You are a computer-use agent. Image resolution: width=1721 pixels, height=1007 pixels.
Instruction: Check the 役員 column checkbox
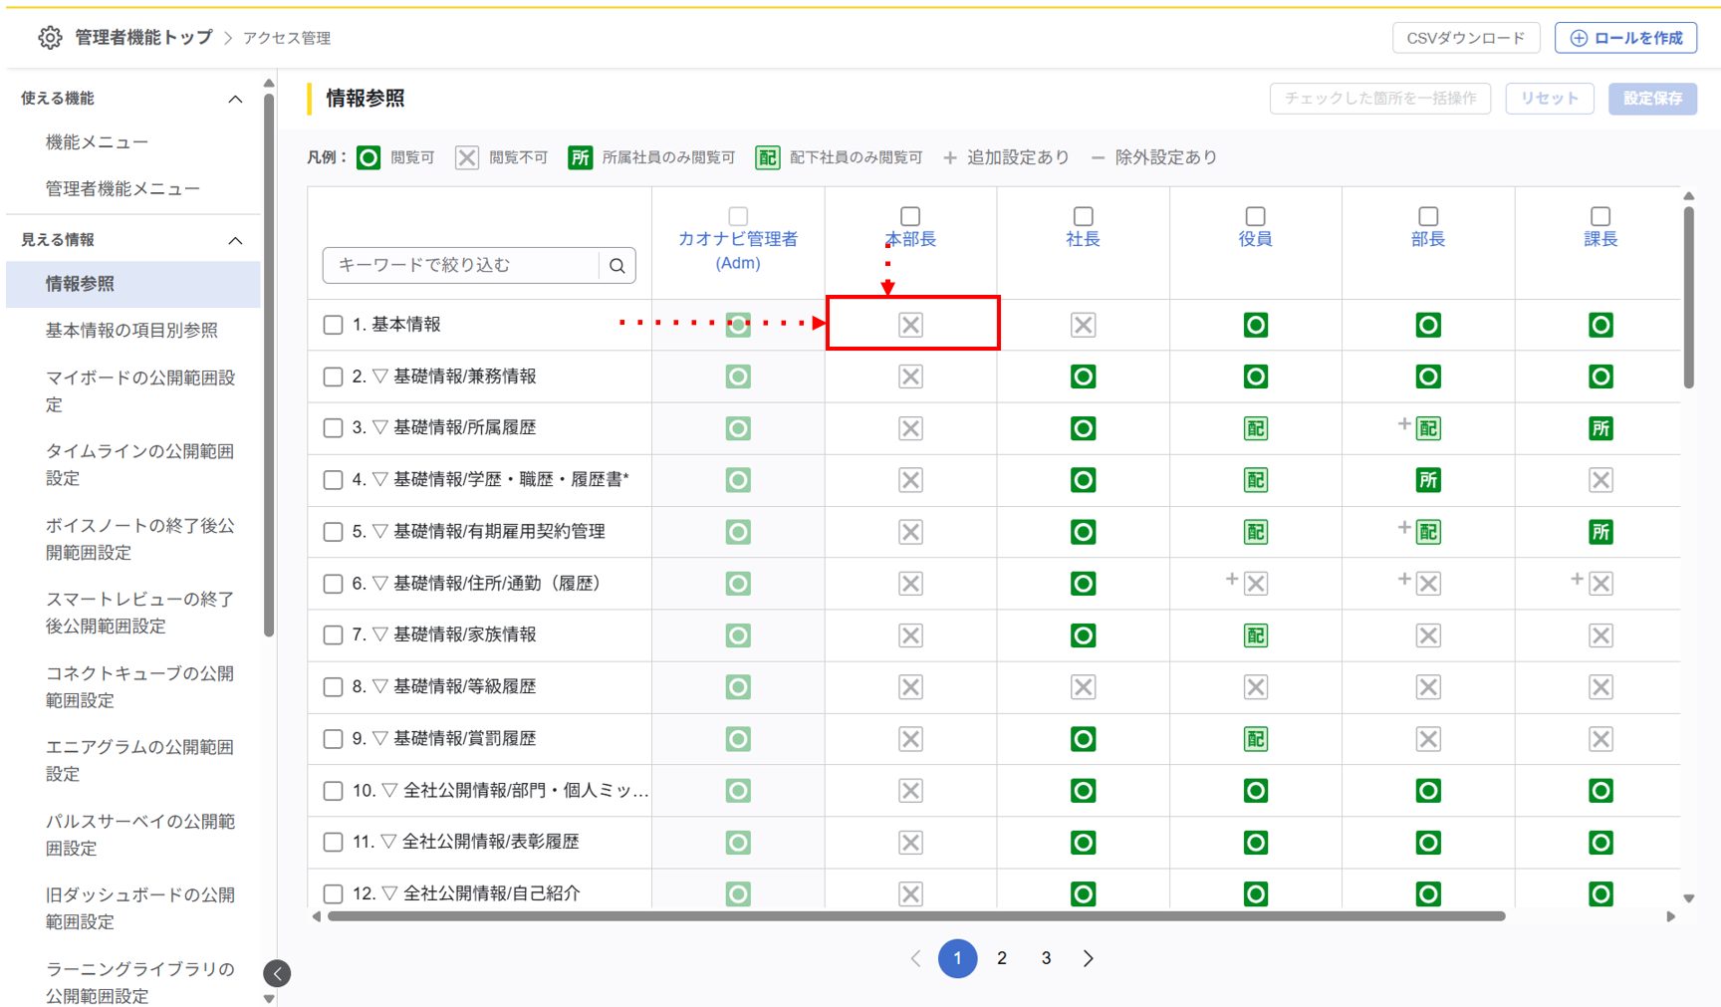(1255, 216)
